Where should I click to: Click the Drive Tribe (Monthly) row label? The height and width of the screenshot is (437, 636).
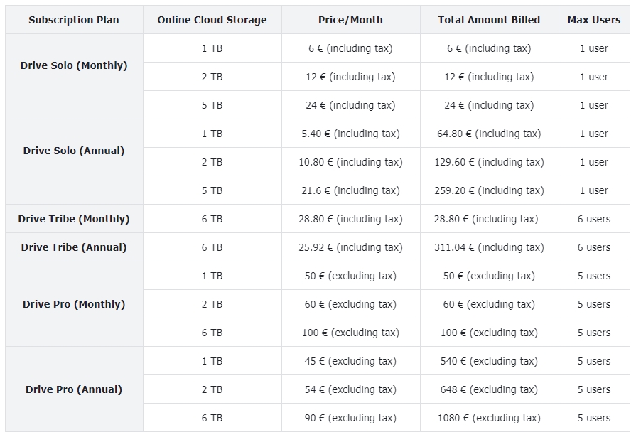point(72,219)
